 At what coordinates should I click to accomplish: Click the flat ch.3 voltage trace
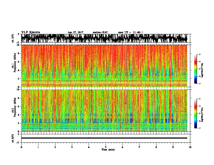coord(104,138)
